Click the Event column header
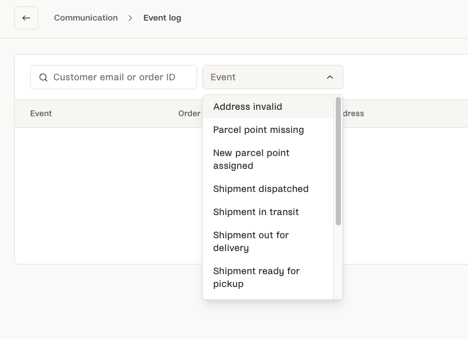The image size is (468, 339). (41, 114)
